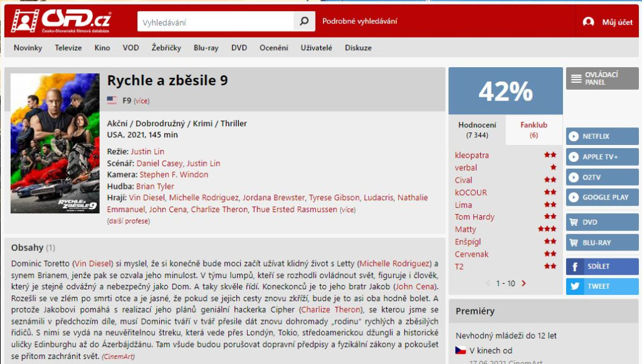This screenshot has height=364, width=642.
Task: Click the Apple TV+ play icon
Action: click(x=574, y=157)
